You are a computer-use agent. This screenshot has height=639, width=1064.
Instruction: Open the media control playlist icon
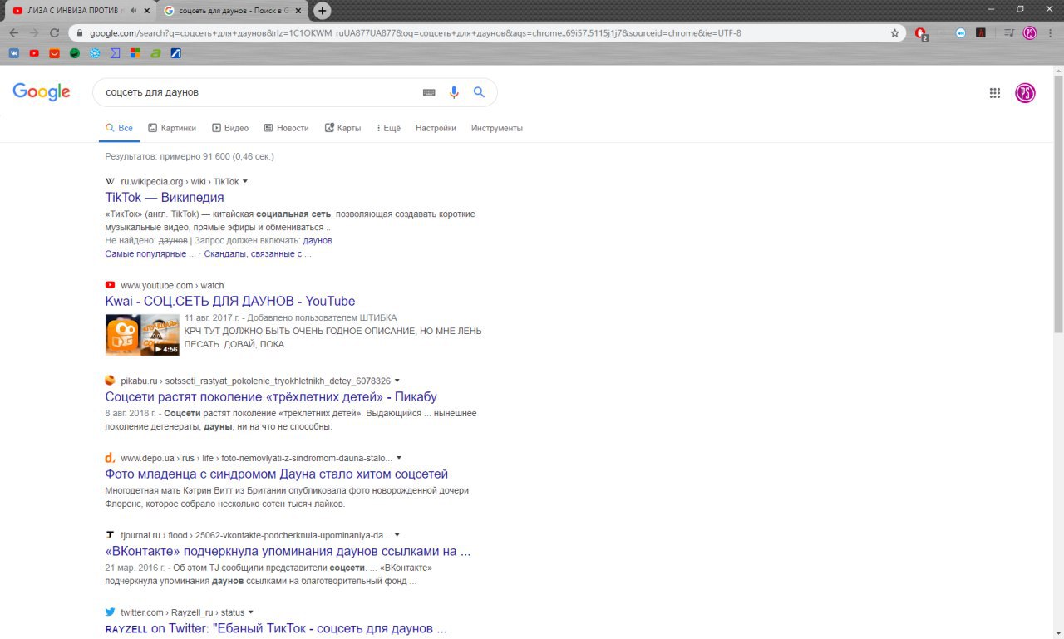click(x=1009, y=33)
